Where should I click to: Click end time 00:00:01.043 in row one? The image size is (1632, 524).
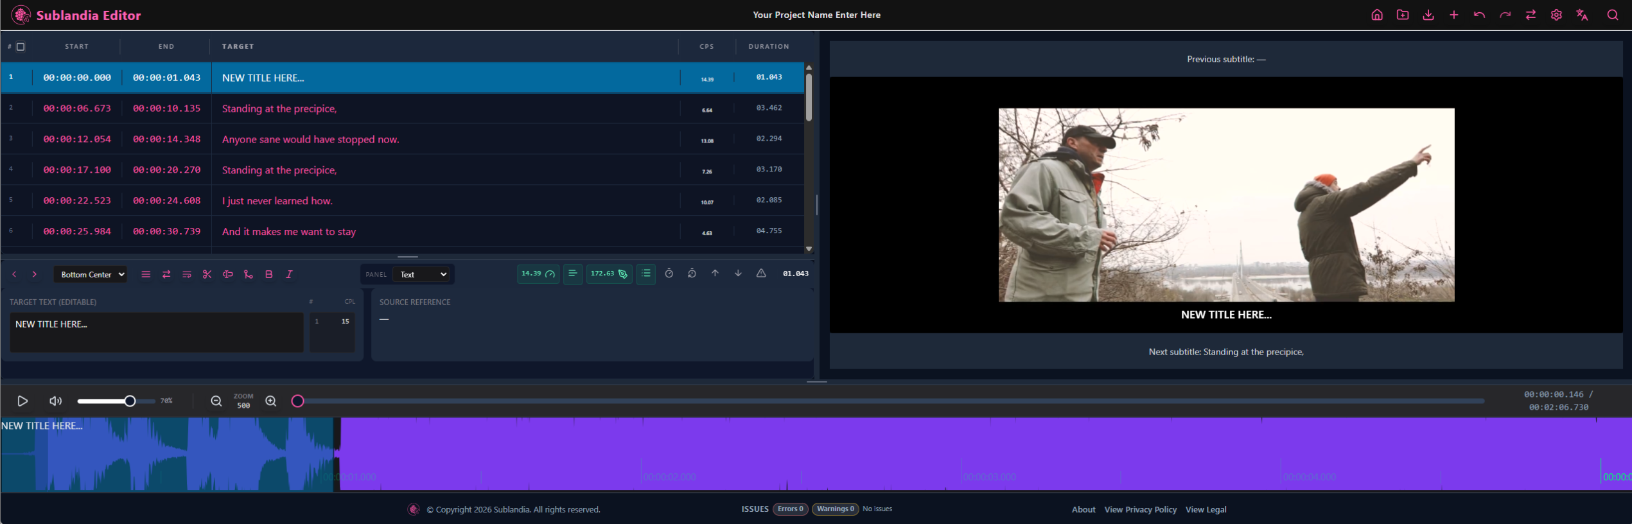point(166,78)
